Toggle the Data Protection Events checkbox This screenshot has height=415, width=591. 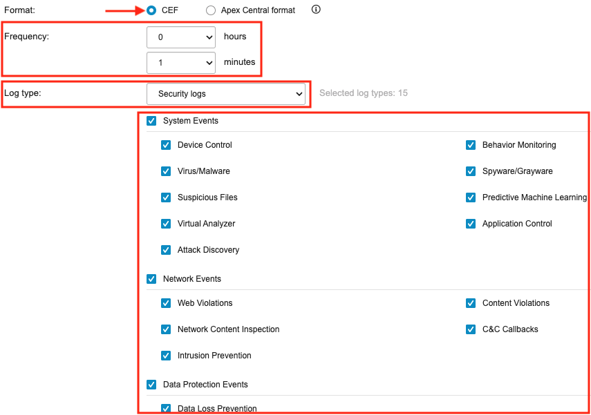[151, 385]
